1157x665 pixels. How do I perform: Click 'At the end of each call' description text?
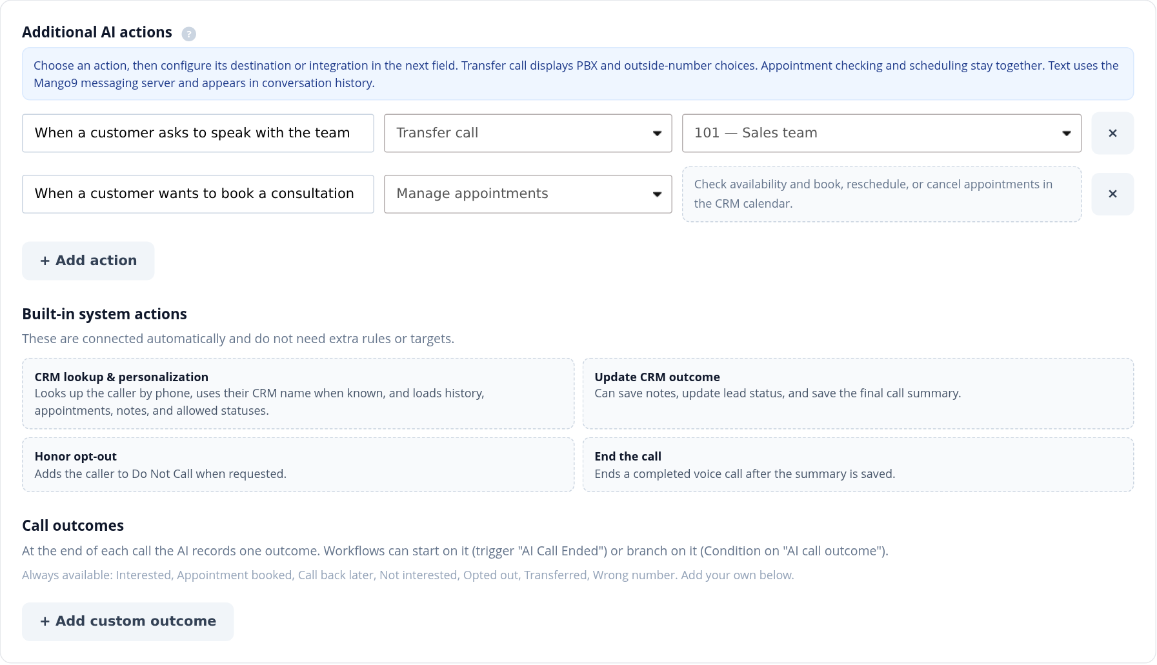tap(455, 551)
